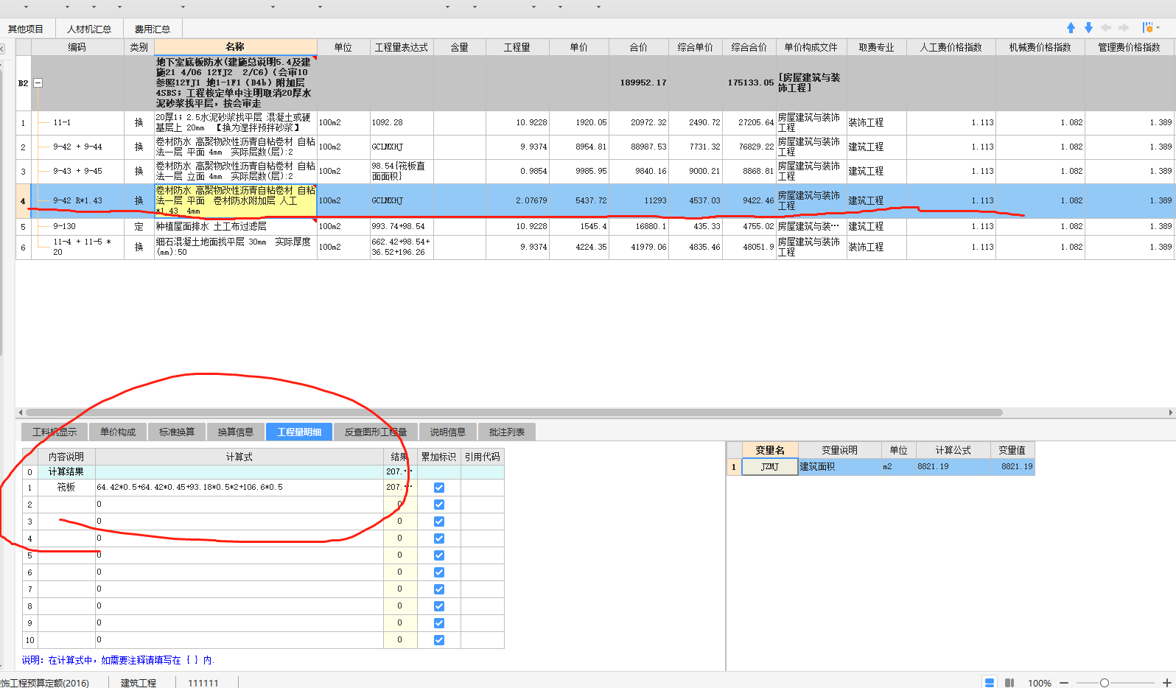
Task: Open the 工料机显示 tab
Action: coord(55,432)
